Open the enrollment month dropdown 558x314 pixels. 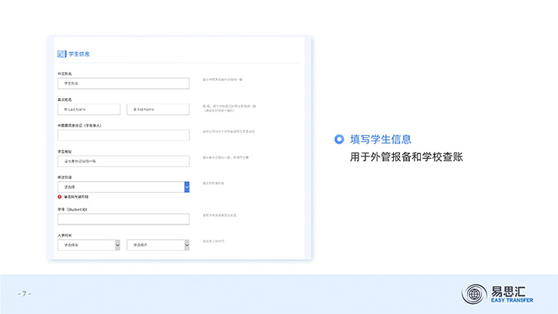coord(158,245)
